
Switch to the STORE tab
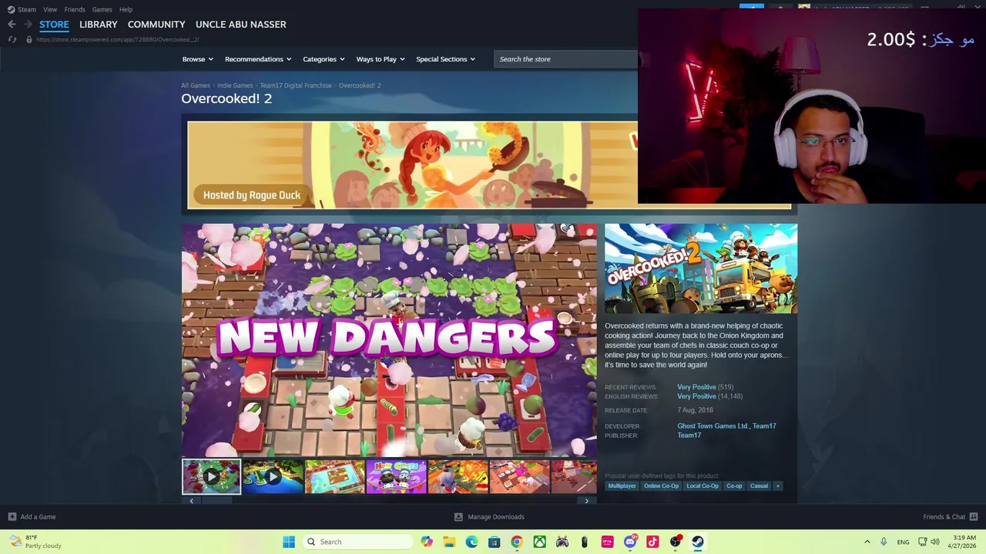point(54,25)
